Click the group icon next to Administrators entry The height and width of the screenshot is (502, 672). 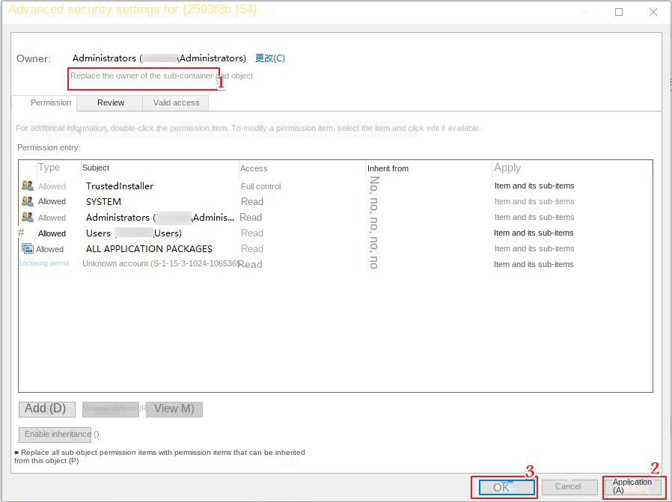[28, 218]
